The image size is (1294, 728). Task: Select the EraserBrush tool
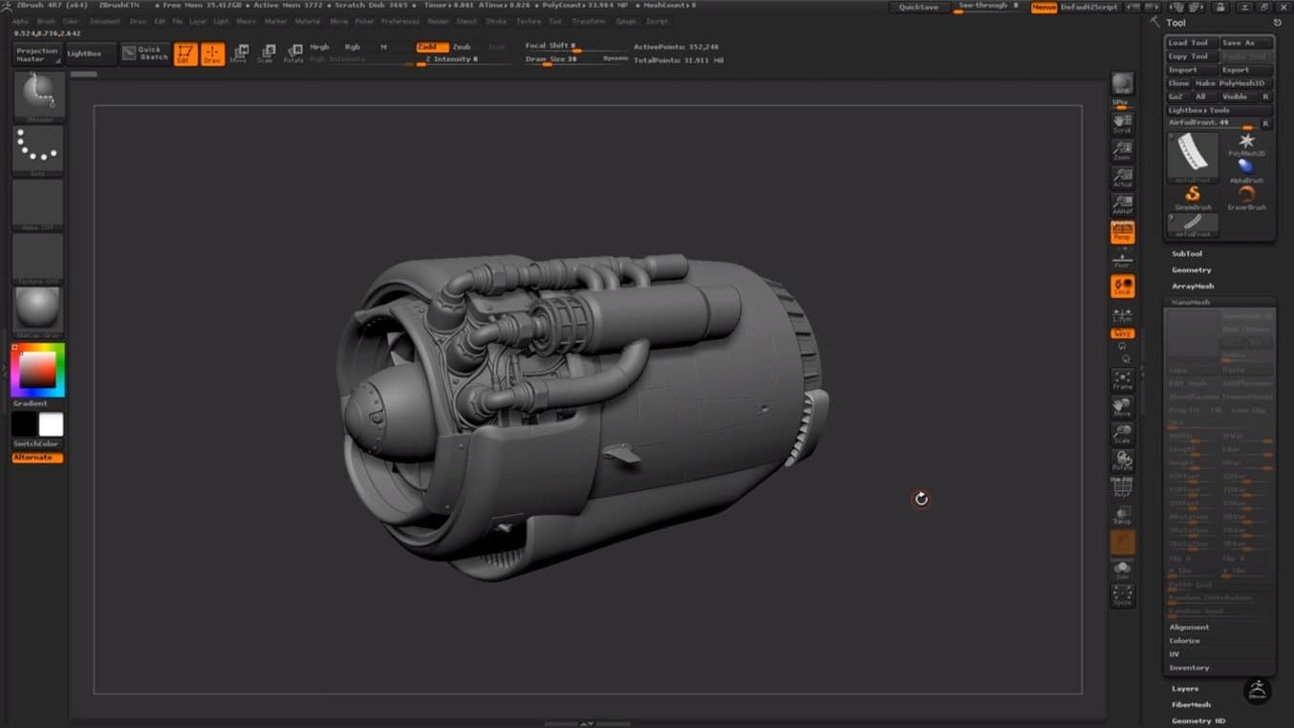tap(1246, 196)
